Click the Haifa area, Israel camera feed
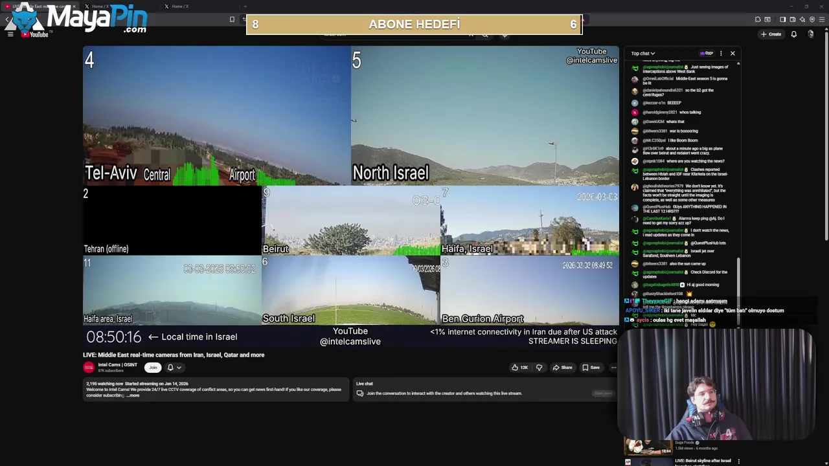The width and height of the screenshot is (829, 466). pos(172,291)
